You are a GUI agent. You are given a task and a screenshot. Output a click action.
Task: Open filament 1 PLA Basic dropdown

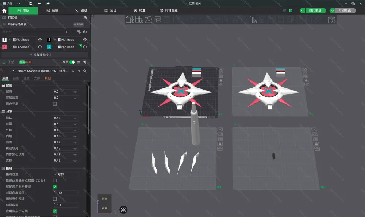coord(22,40)
